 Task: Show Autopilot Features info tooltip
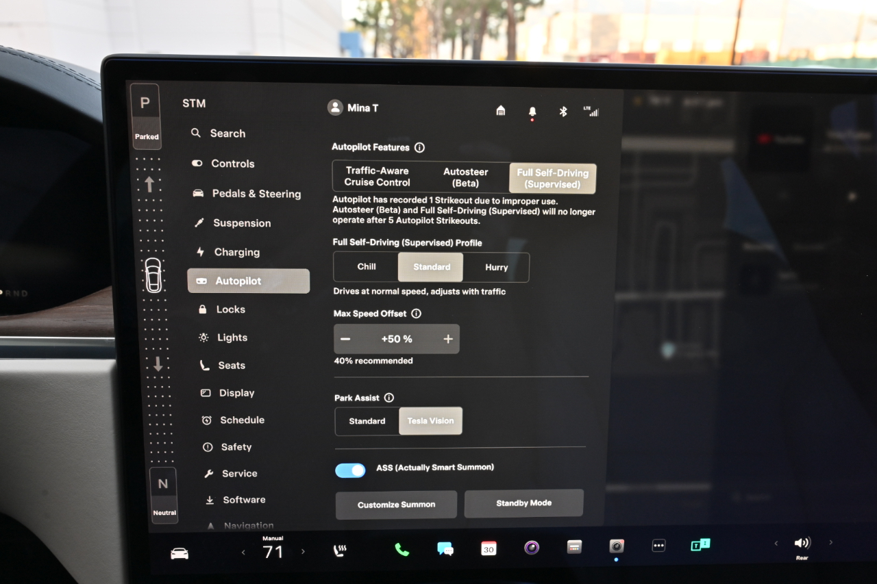(420, 147)
